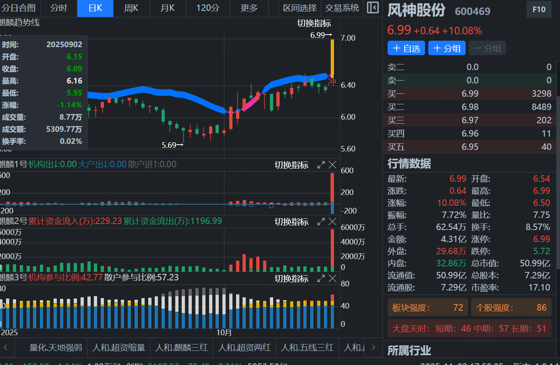560x365 pixels.
Task: Add stock to watchlist with 自选 button
Action: (x=406, y=48)
